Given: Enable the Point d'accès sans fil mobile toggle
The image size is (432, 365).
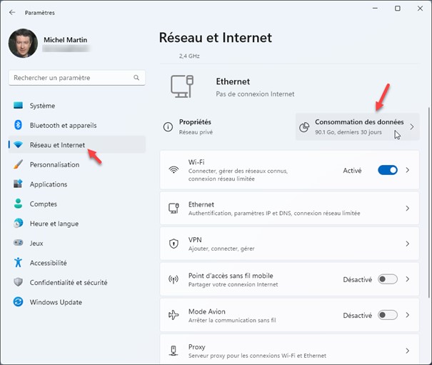Looking at the screenshot, I should (x=387, y=279).
